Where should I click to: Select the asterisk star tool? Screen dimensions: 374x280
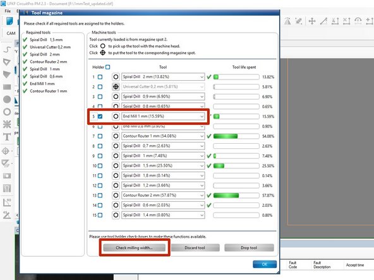tap(7, 124)
